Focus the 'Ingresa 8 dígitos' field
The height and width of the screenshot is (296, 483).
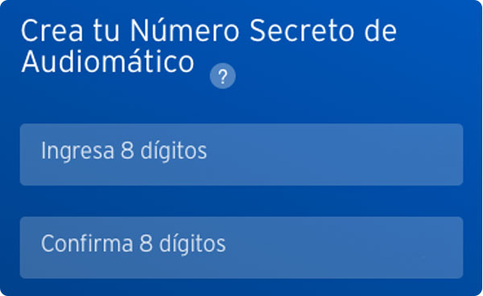click(x=242, y=154)
